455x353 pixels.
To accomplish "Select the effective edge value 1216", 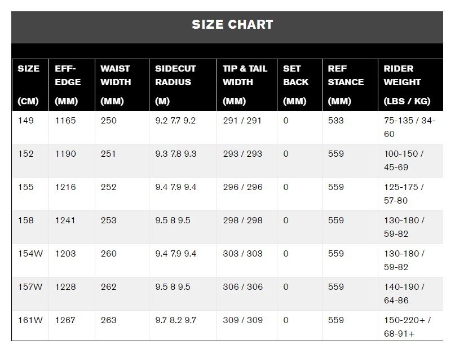I will [x=65, y=187].
